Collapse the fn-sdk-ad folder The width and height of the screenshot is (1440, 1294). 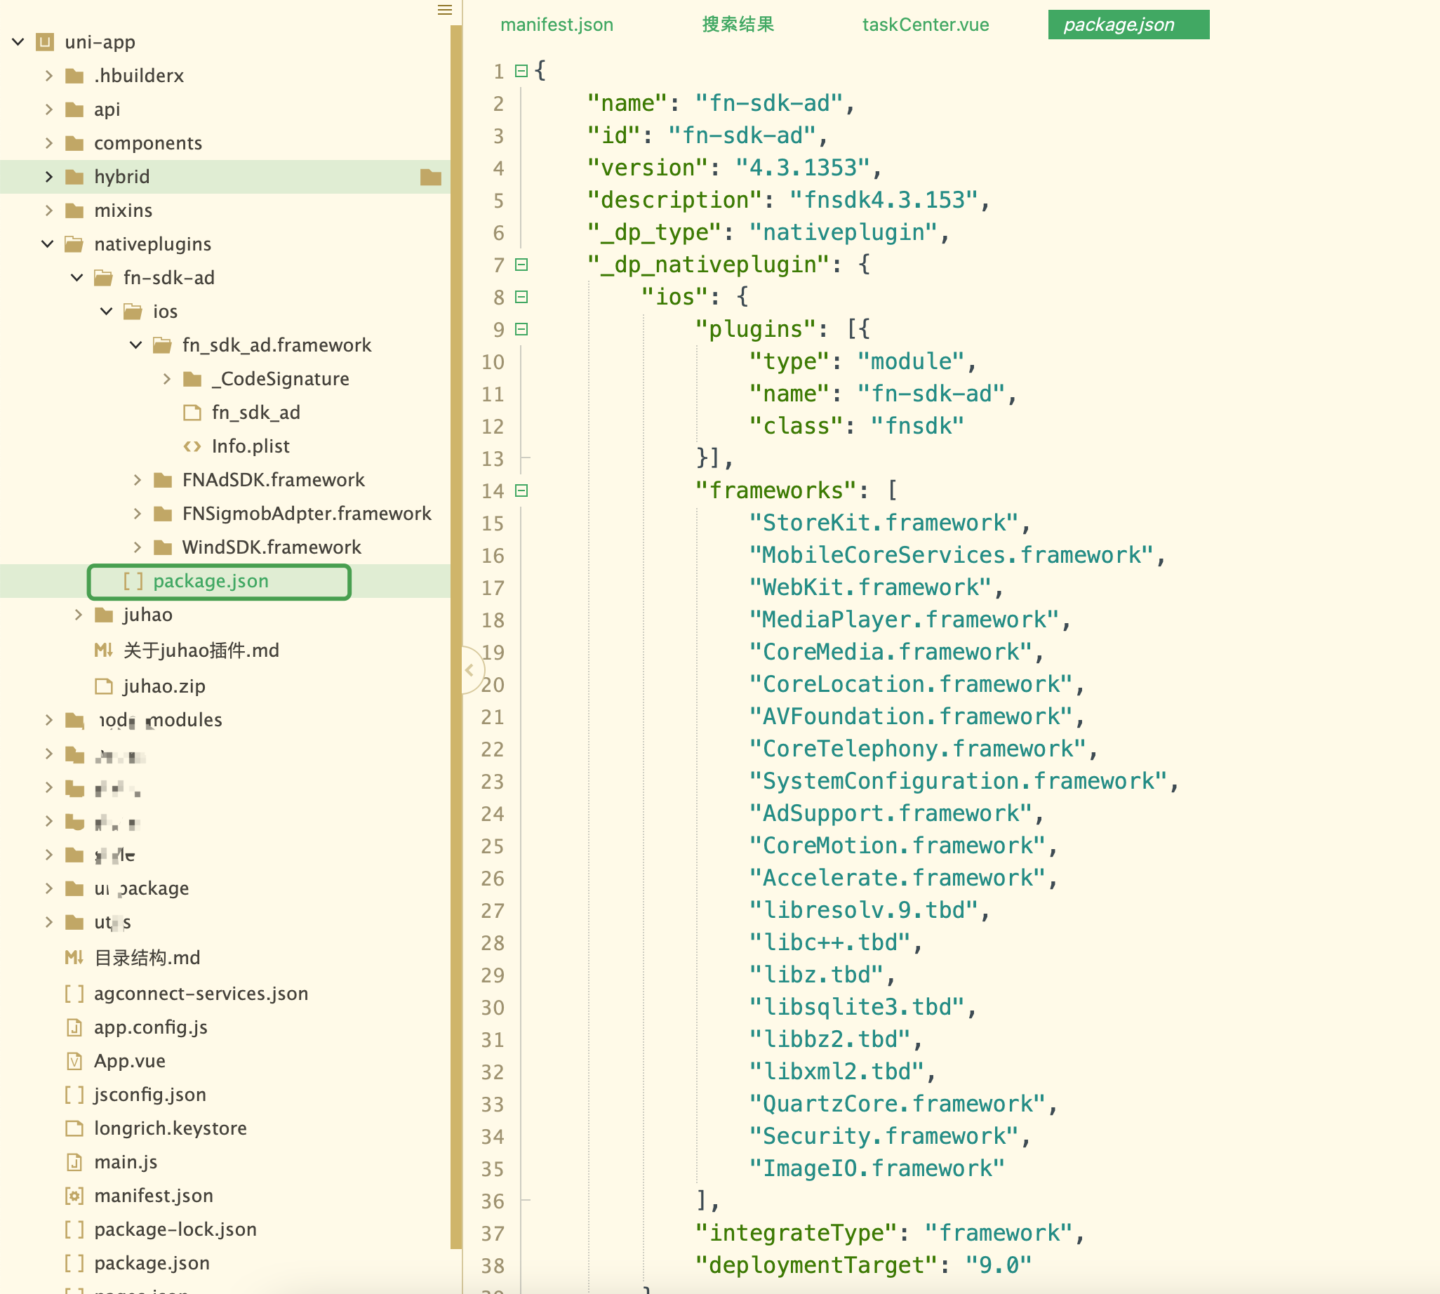(x=76, y=277)
